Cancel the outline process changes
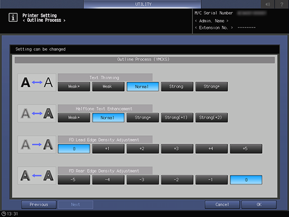289x217 pixels. tap(222, 205)
